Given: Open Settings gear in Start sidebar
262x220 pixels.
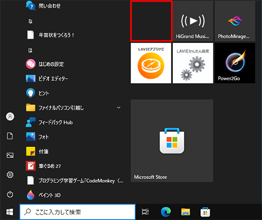Looking at the screenshot, I should point(10,175).
